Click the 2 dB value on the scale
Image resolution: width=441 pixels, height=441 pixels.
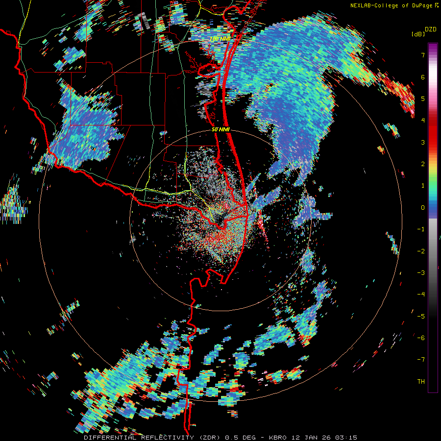(423, 164)
